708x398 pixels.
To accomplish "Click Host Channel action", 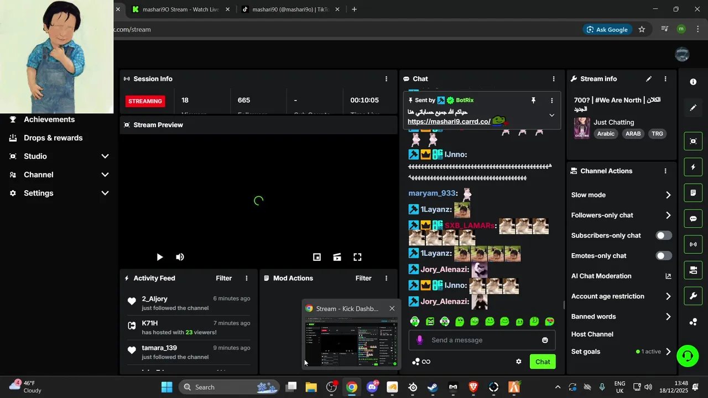I will click(x=592, y=334).
